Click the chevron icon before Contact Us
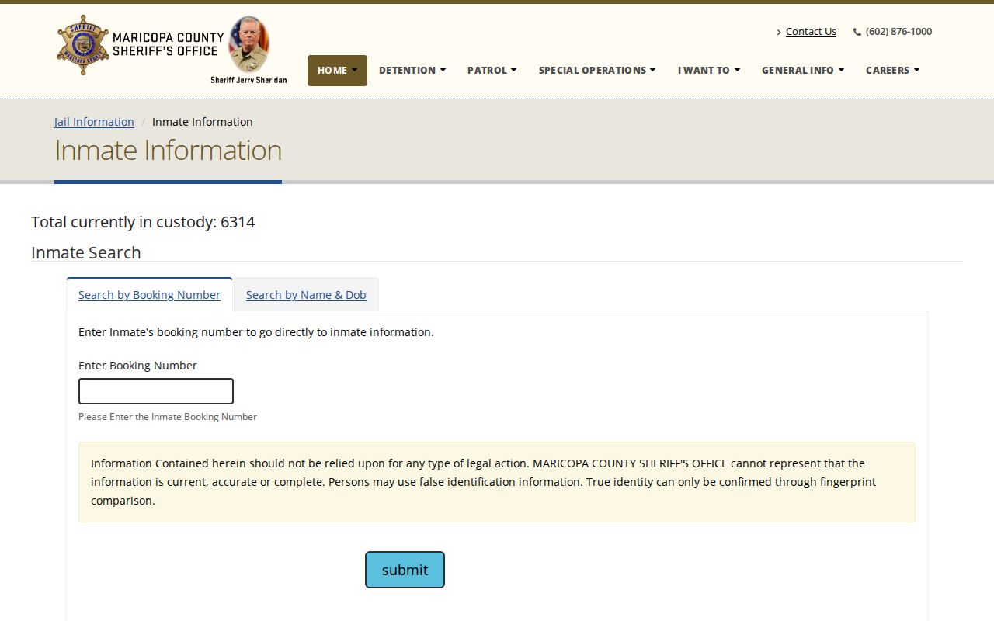The width and height of the screenshot is (994, 621). [779, 32]
